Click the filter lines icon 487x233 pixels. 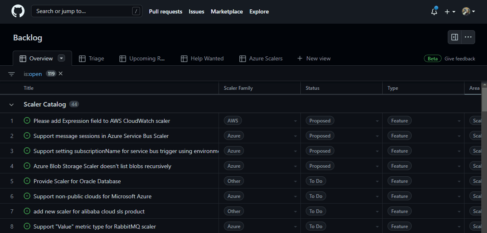coord(11,74)
